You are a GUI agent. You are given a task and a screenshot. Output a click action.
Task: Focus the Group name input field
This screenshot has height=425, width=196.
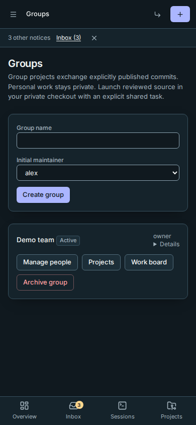[x=98, y=140]
